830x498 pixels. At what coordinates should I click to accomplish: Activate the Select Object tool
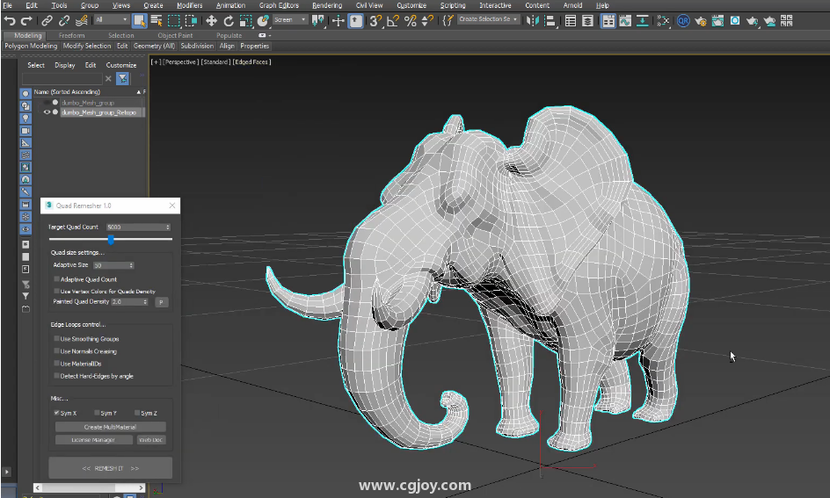tap(139, 20)
